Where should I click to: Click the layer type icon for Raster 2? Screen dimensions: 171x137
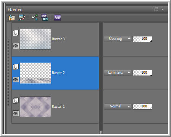[x=16, y=67]
